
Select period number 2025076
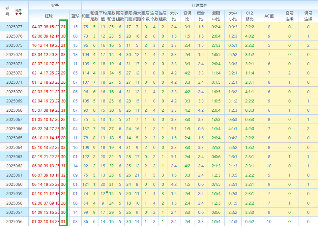click(14, 36)
